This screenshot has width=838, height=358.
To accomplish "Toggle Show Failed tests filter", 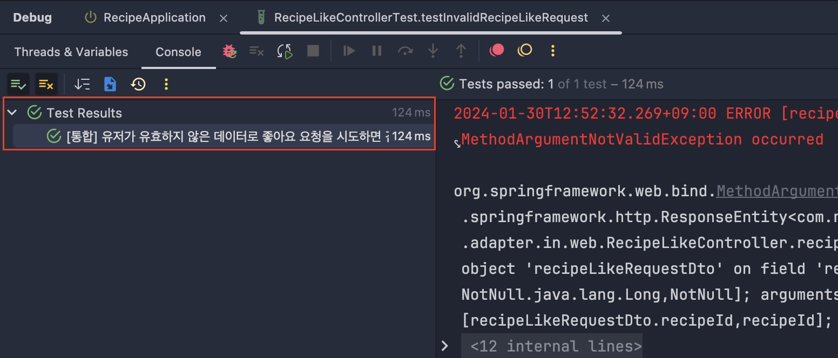I will [x=46, y=84].
